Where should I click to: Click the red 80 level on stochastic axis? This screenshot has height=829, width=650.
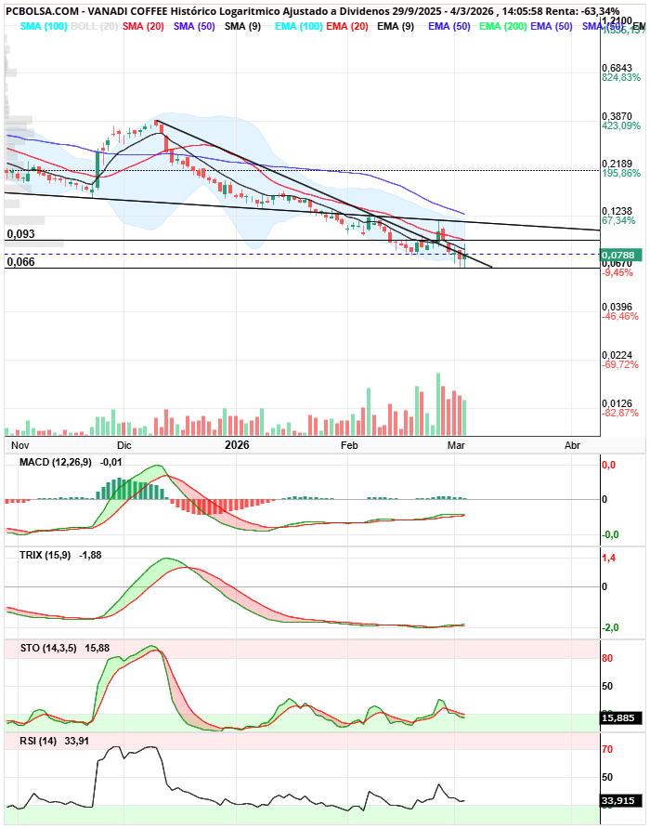[x=607, y=658]
